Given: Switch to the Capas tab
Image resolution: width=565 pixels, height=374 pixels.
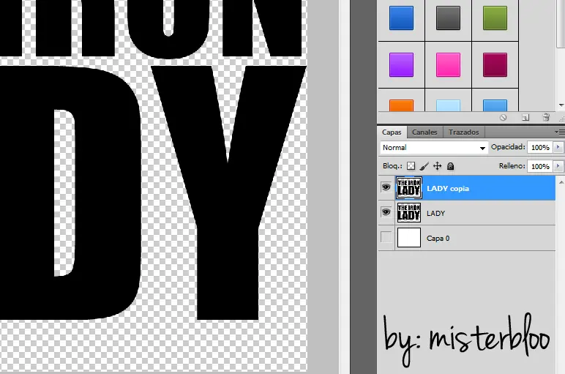Looking at the screenshot, I should [392, 132].
